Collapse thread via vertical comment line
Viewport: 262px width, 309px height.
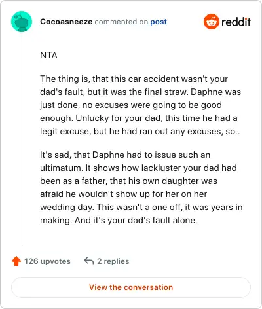click(x=22, y=139)
